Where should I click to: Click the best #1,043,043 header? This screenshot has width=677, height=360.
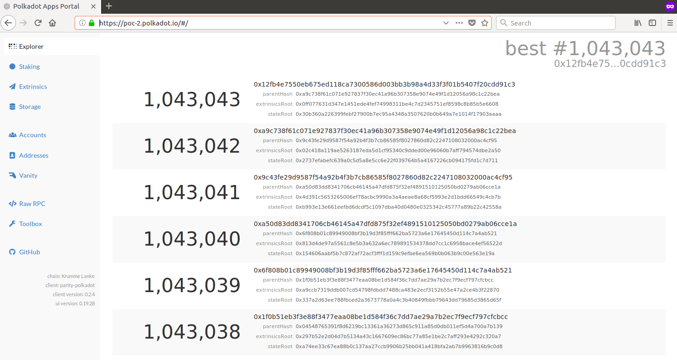(585, 48)
